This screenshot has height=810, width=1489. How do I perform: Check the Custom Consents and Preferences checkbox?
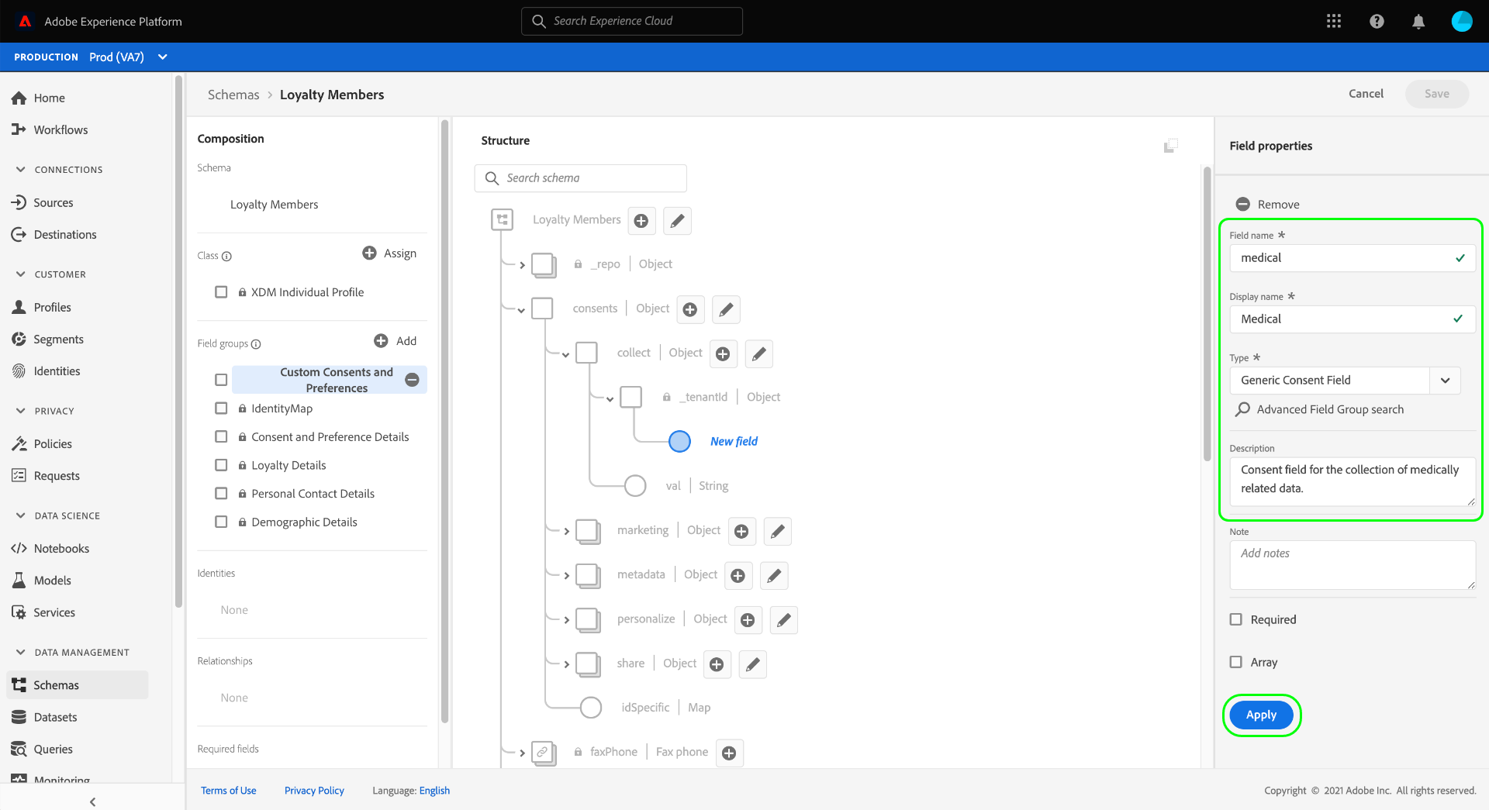[221, 380]
